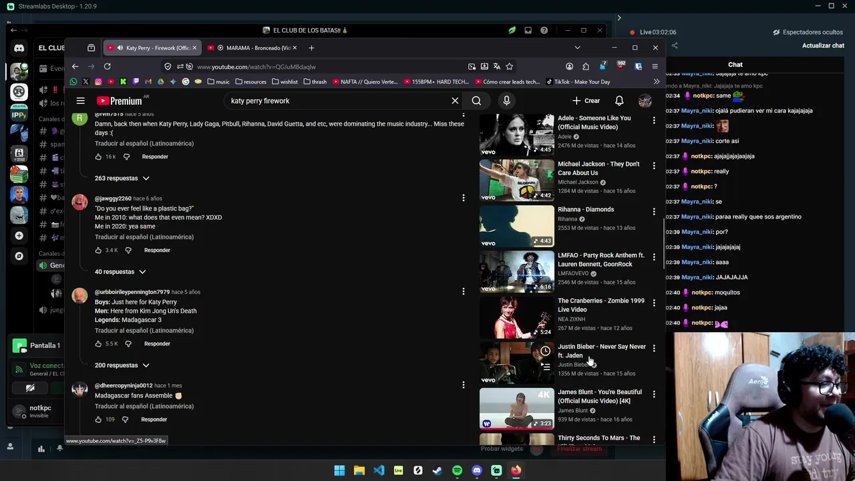This screenshot has height=481, width=855.
Task: Open File Explorer from taskbar
Action: click(359, 470)
